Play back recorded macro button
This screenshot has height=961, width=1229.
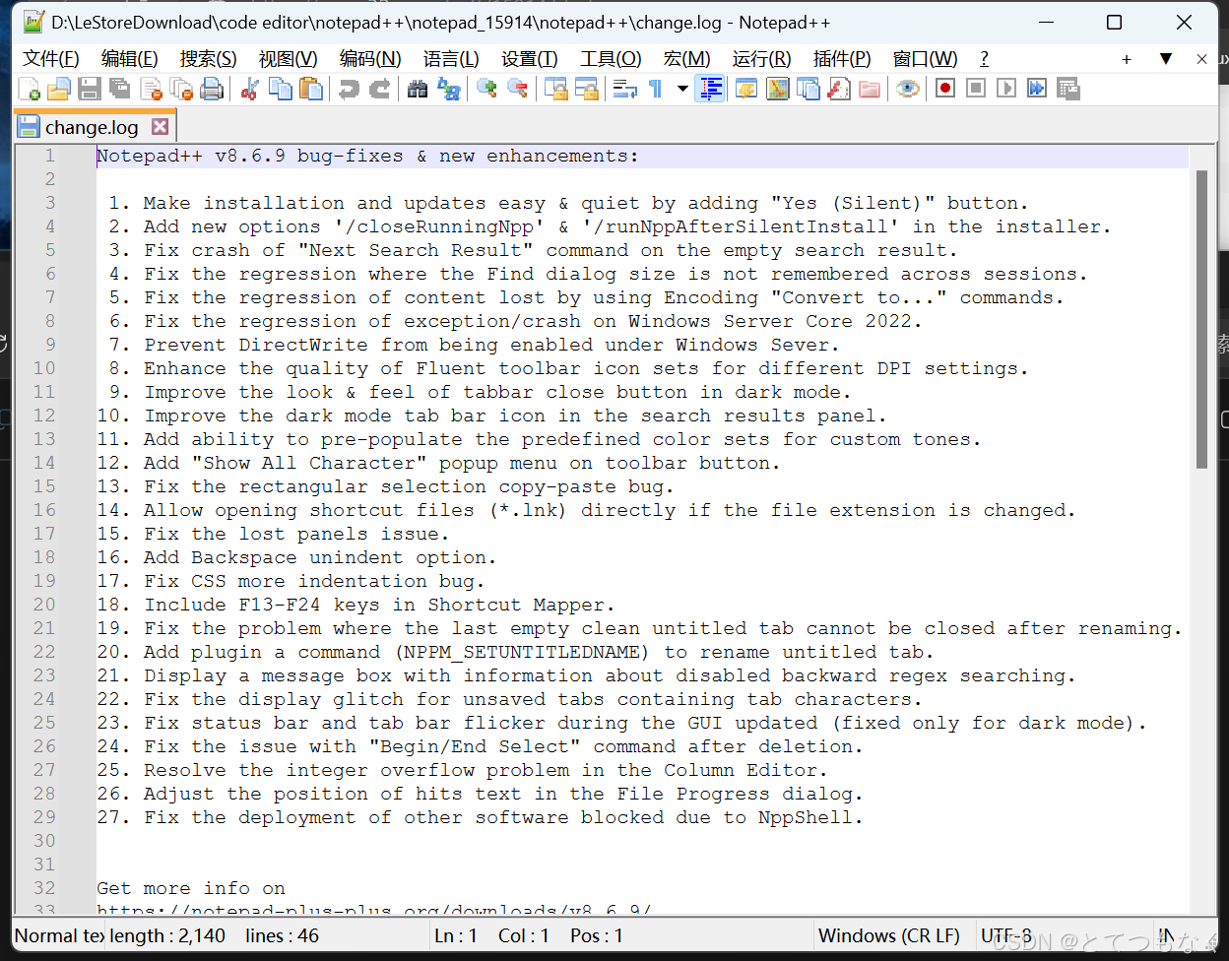pyautogui.click(x=1006, y=90)
